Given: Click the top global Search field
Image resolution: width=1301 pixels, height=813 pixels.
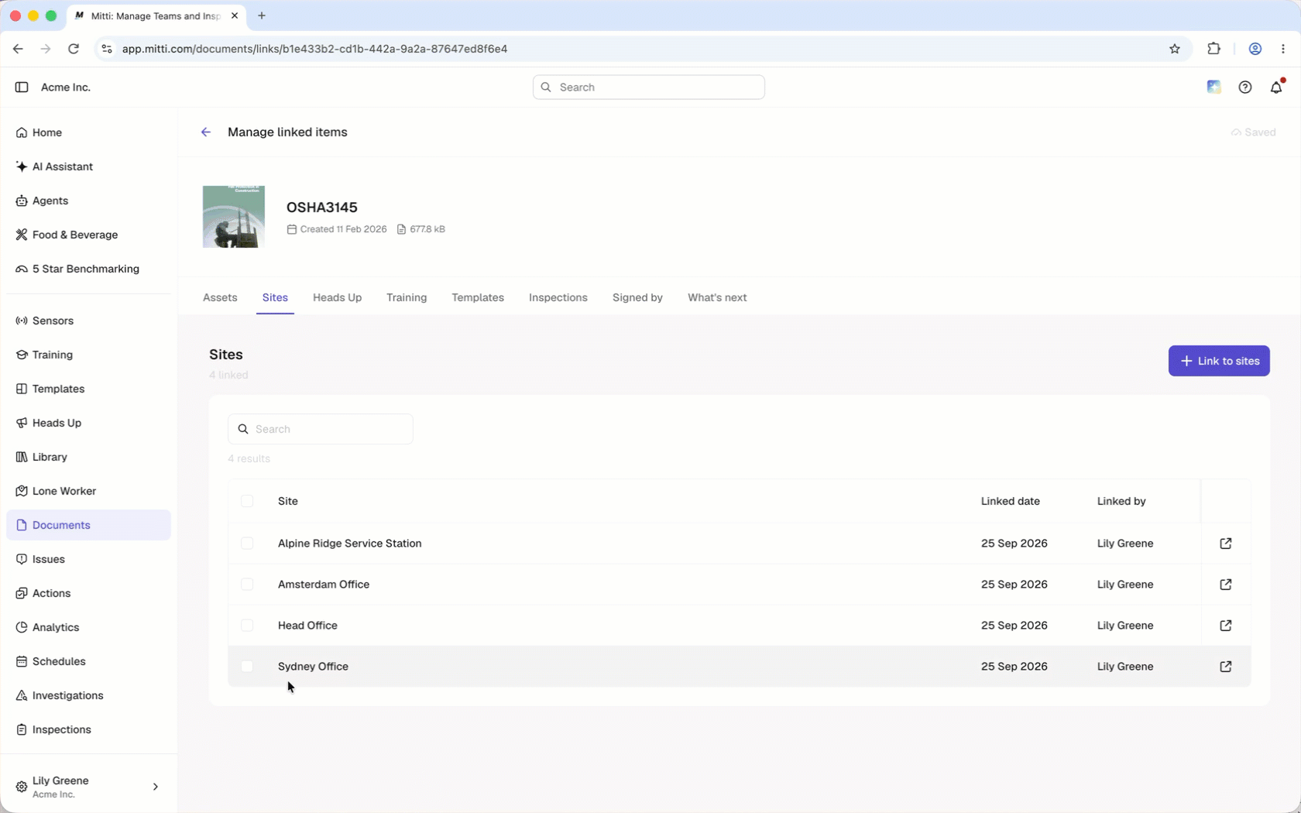Looking at the screenshot, I should pyautogui.click(x=649, y=87).
